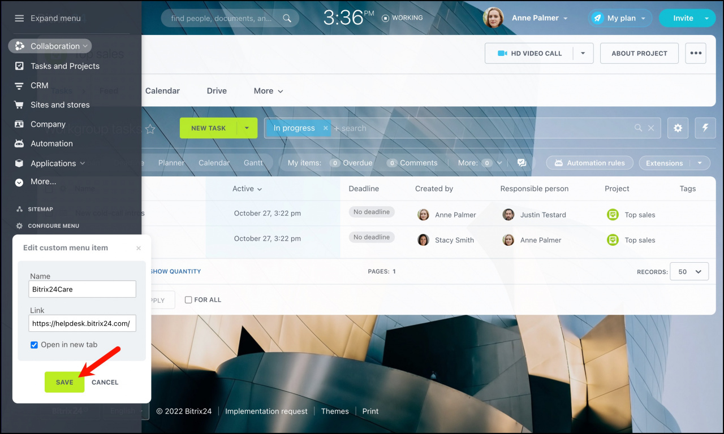Click the search magnifier in top bar
The width and height of the screenshot is (724, 434).
pyautogui.click(x=287, y=18)
